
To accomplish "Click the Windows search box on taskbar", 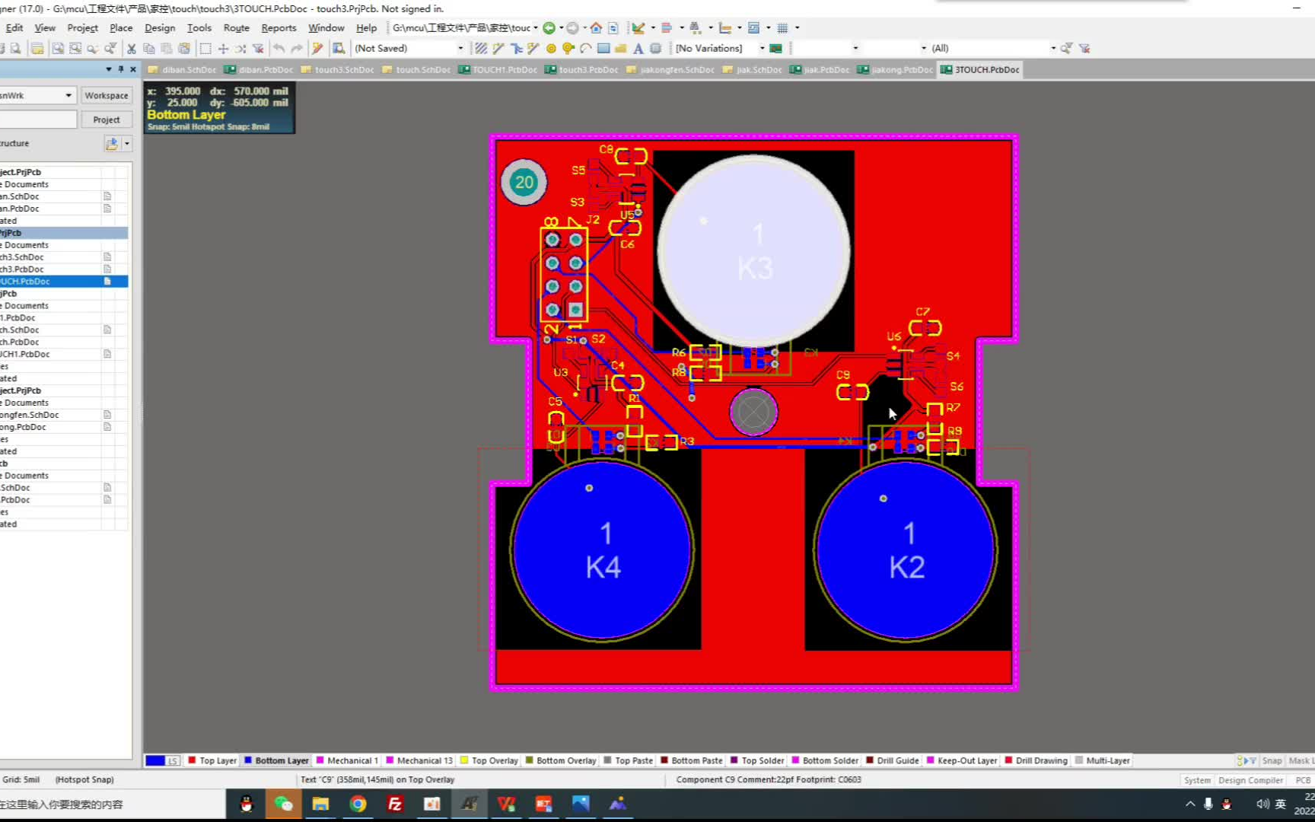I will point(113,804).
